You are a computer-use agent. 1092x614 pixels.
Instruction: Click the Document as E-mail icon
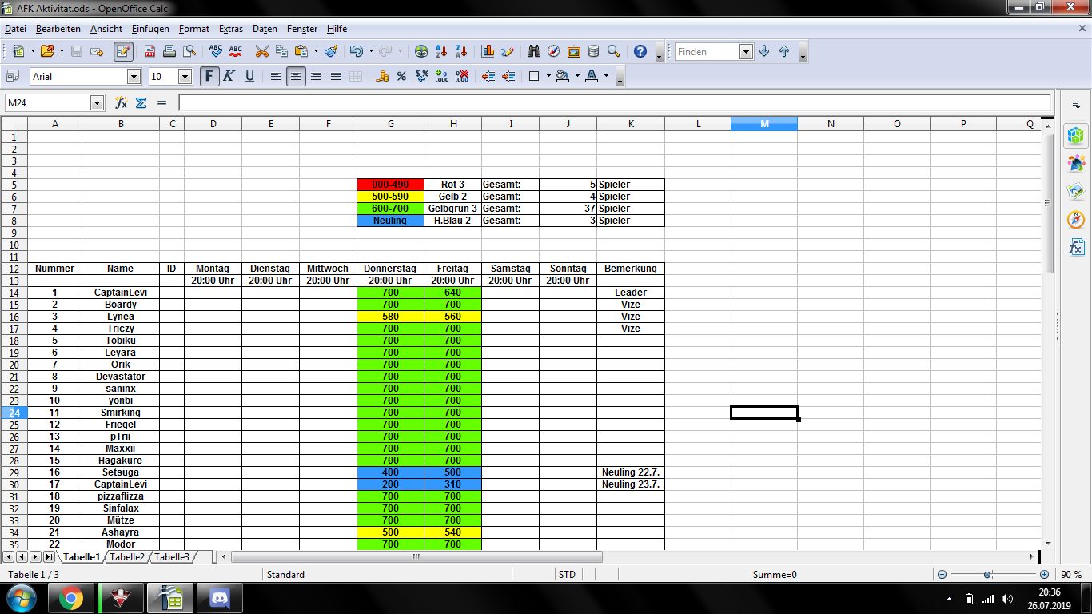97,51
